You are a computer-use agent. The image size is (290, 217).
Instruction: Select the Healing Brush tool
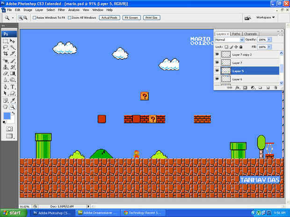(6, 61)
